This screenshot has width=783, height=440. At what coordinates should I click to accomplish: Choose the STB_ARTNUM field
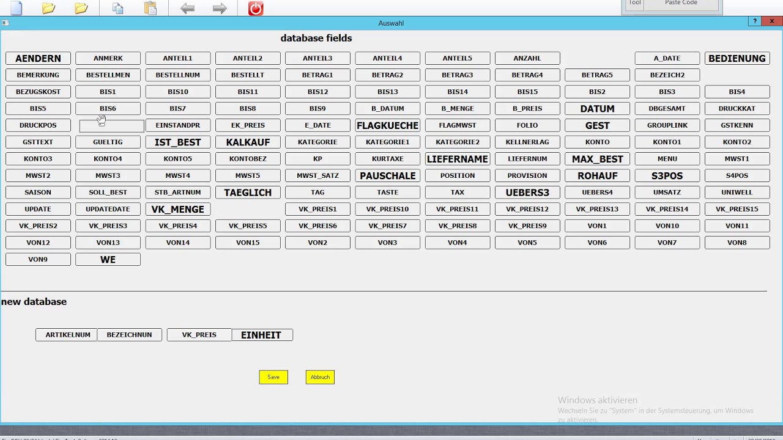178,193
